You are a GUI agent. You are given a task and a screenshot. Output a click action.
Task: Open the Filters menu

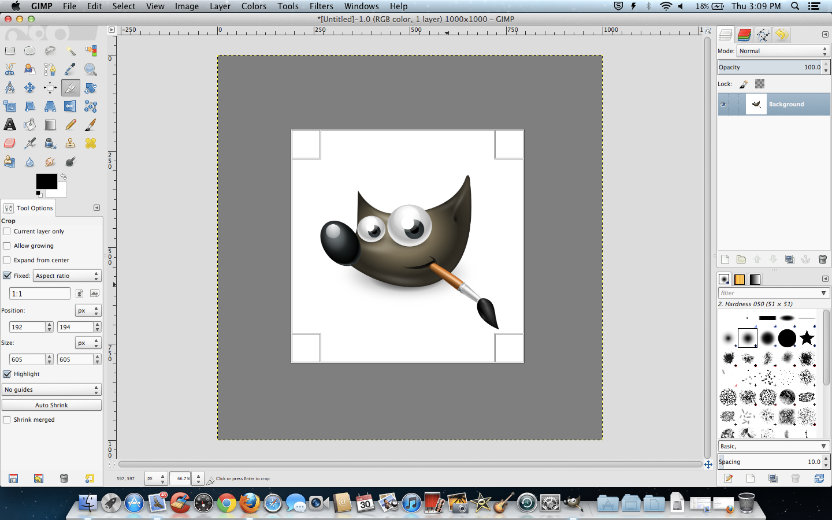(321, 6)
